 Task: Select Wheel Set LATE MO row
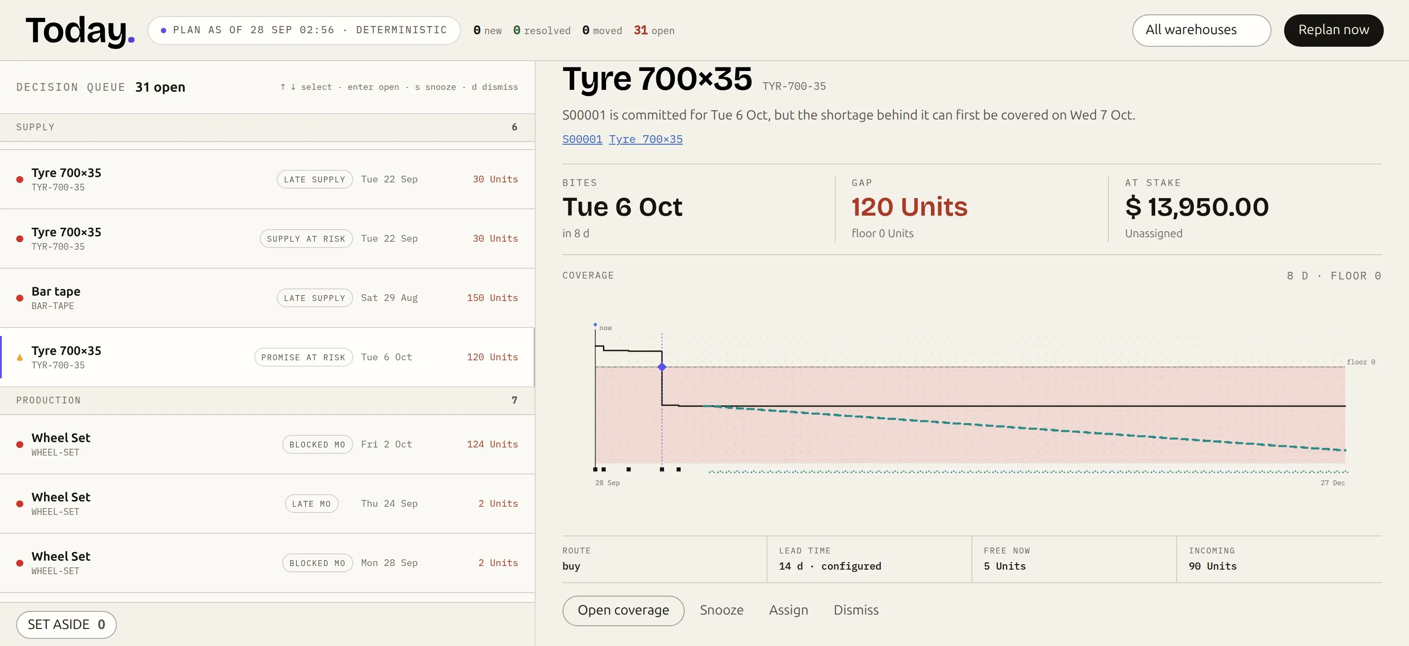pyautogui.click(x=267, y=503)
